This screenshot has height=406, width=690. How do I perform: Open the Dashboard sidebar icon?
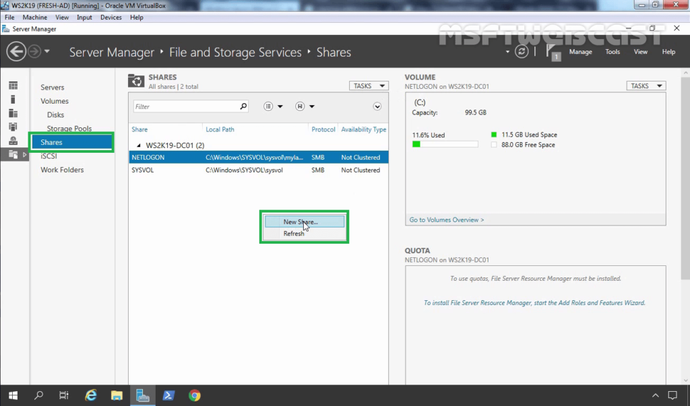click(13, 86)
